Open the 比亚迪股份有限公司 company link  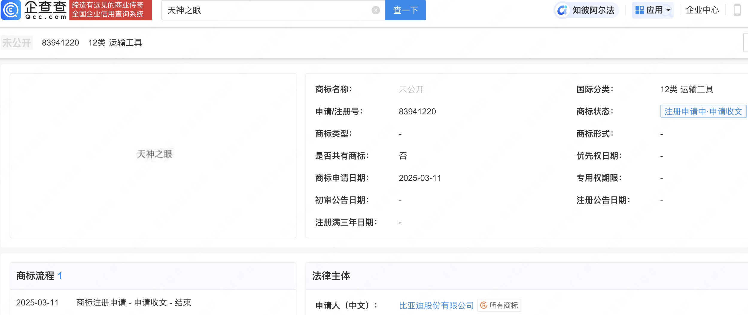(436, 305)
